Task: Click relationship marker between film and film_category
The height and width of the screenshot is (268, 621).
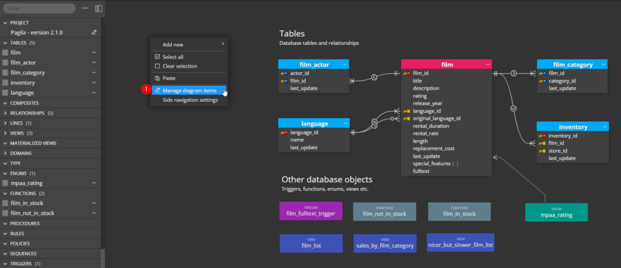Action: (514, 73)
